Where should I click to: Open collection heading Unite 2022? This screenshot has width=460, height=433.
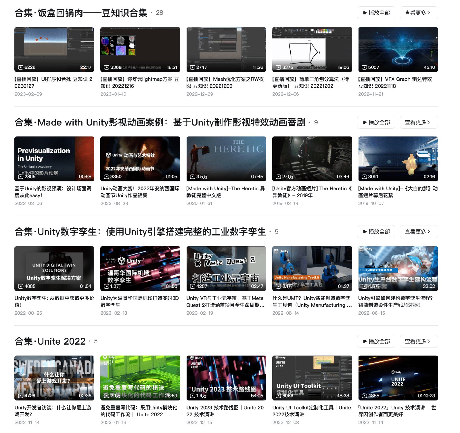click(x=50, y=341)
